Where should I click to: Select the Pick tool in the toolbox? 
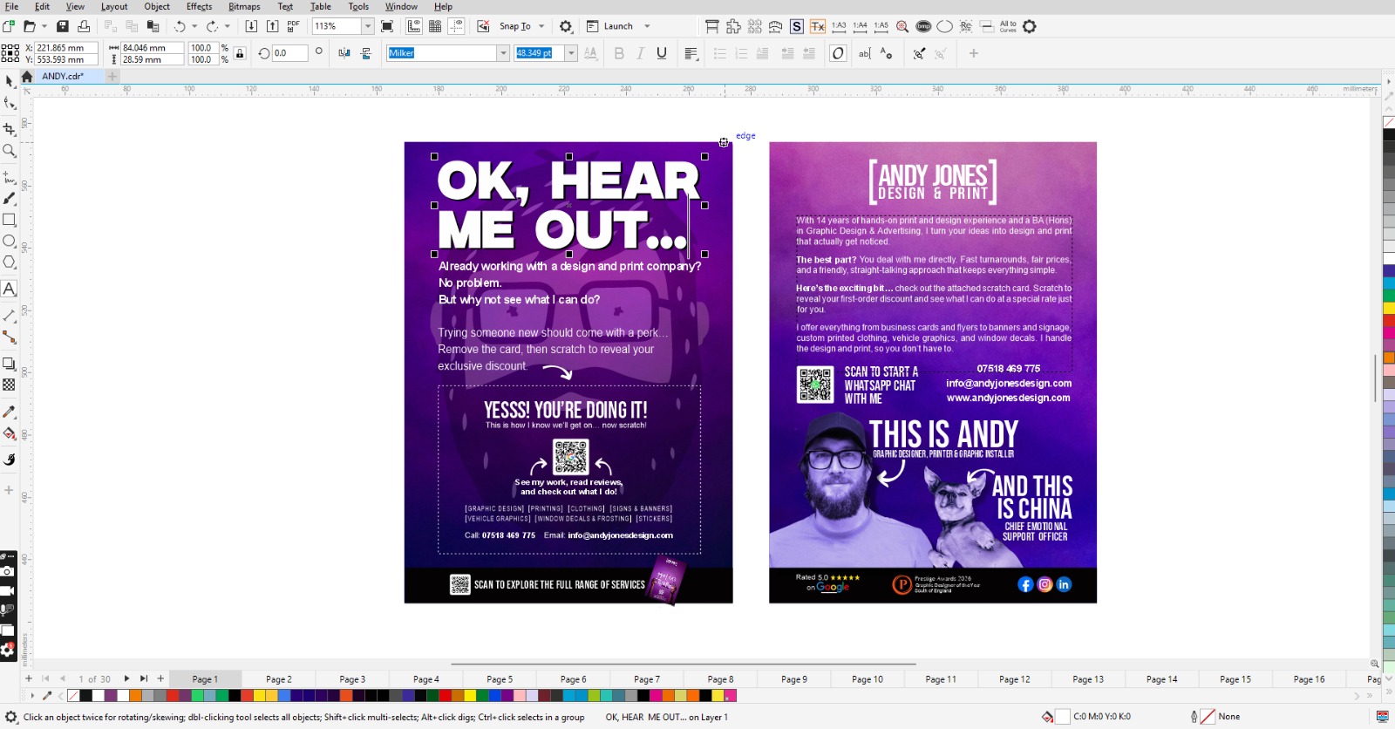click(x=10, y=81)
